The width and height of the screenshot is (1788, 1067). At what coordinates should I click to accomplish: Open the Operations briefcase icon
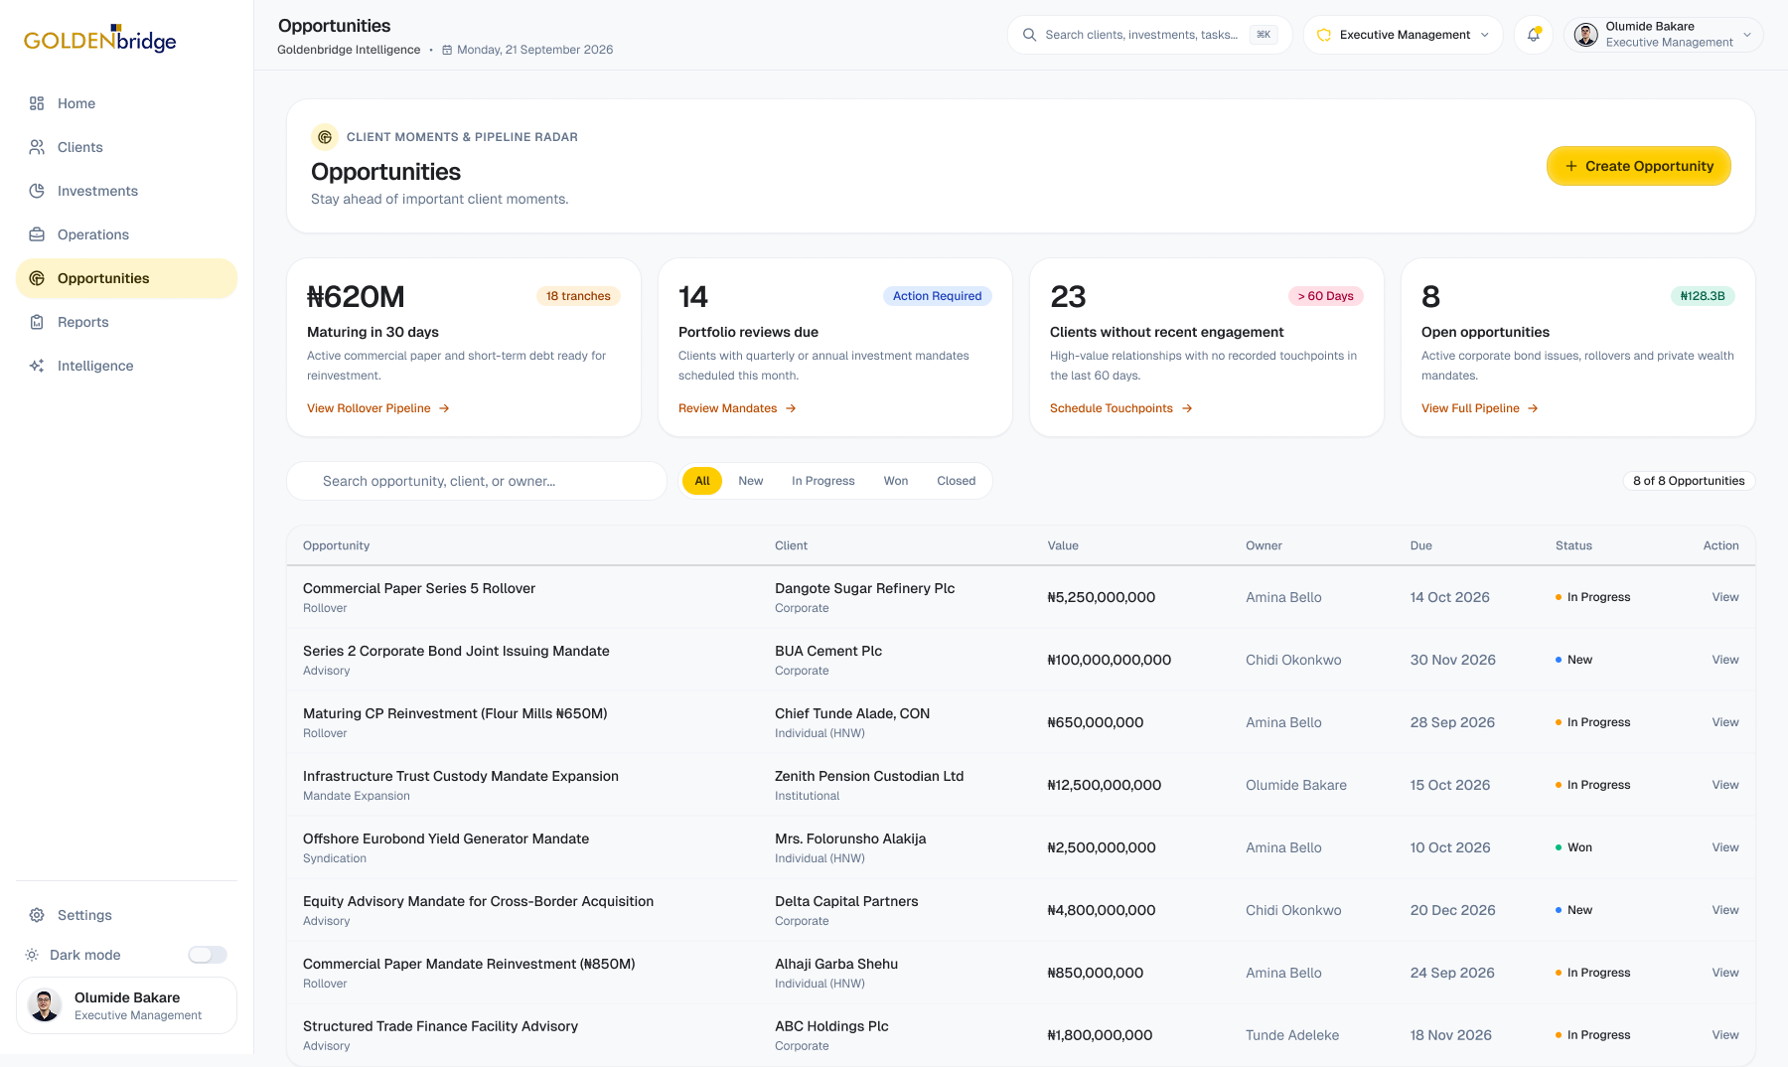pos(37,234)
